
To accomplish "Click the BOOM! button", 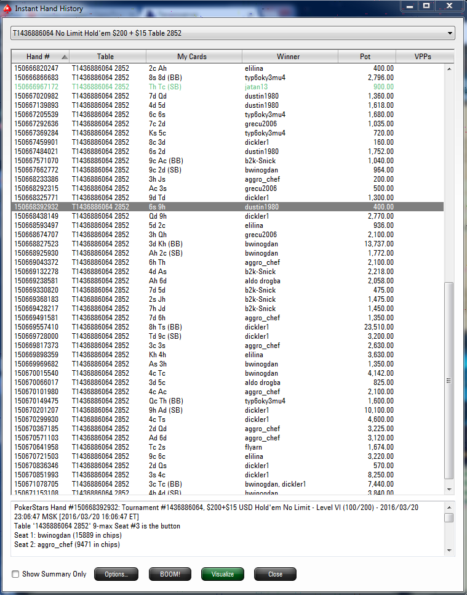I will coord(170,574).
